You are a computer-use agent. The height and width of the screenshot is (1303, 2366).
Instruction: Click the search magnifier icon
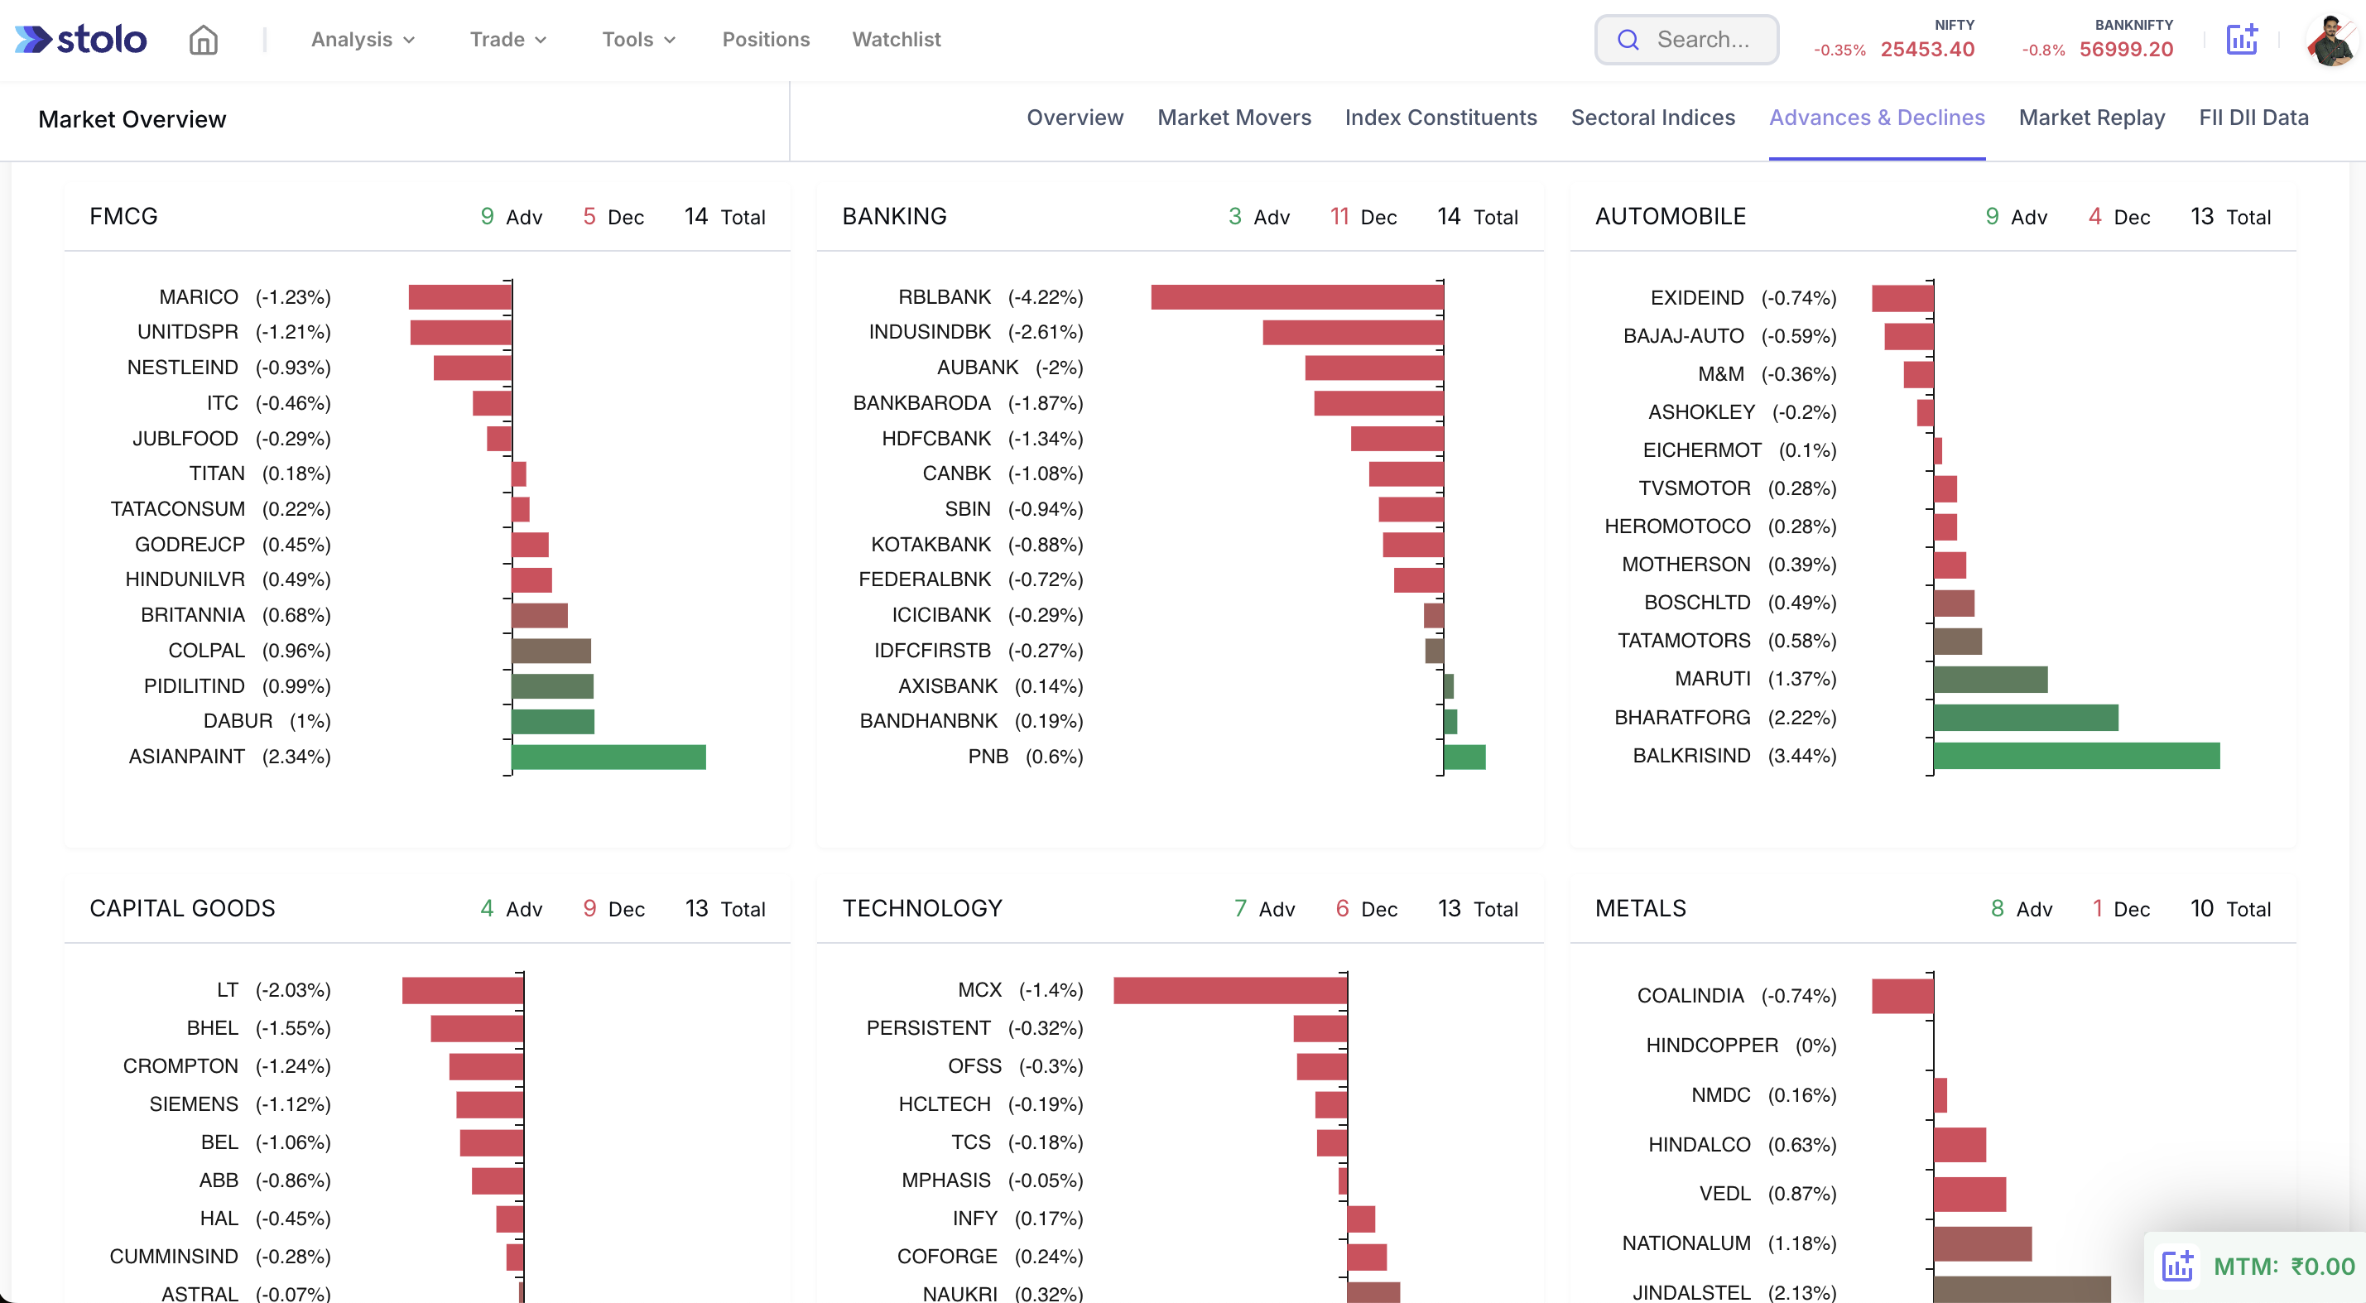click(x=1628, y=40)
